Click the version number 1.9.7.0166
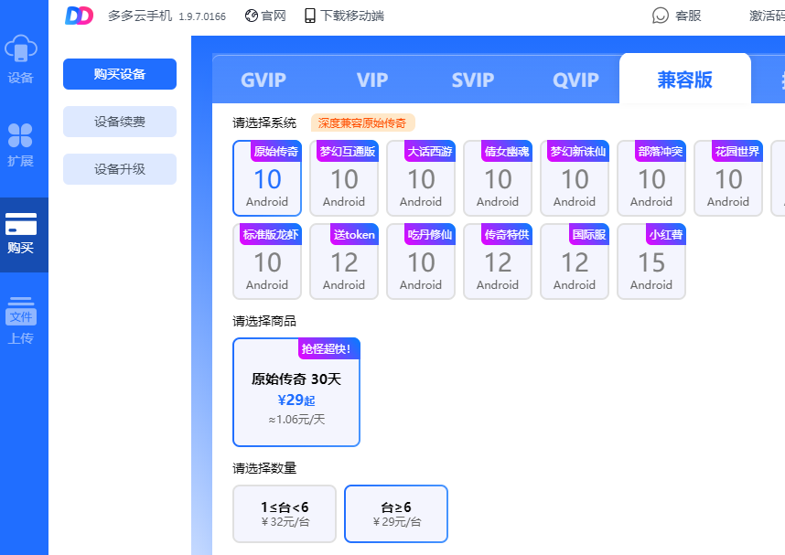 (202, 16)
